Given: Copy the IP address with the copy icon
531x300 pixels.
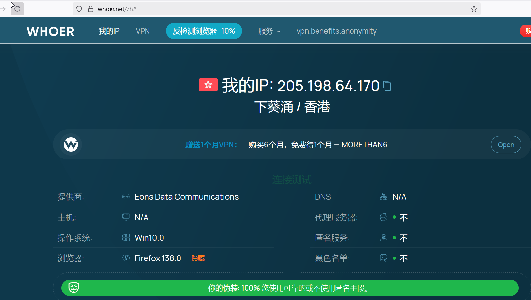Looking at the screenshot, I should [x=387, y=86].
